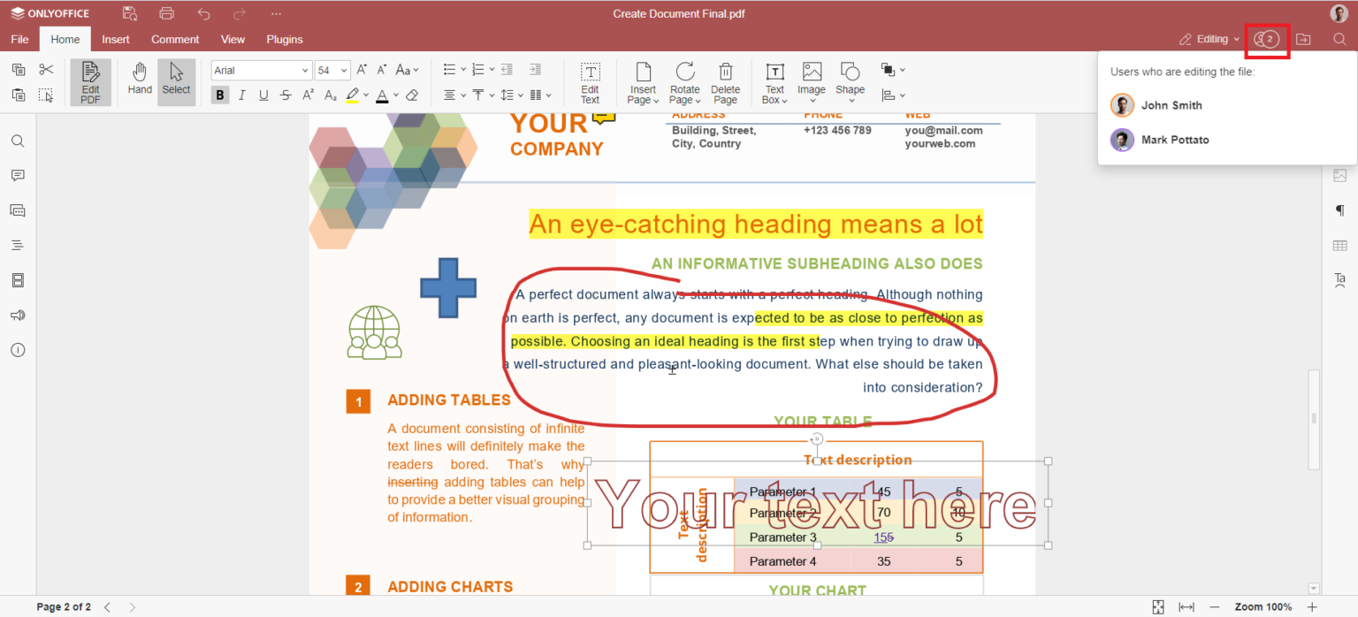Open the Edit PDF tool
Viewport: 1358px width, 617px height.
coord(90,81)
